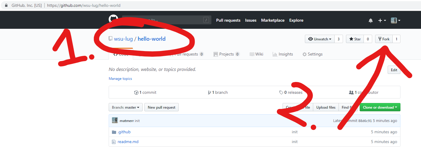
Task: Open the Unwatch dropdown button
Action: pyautogui.click(x=320, y=39)
